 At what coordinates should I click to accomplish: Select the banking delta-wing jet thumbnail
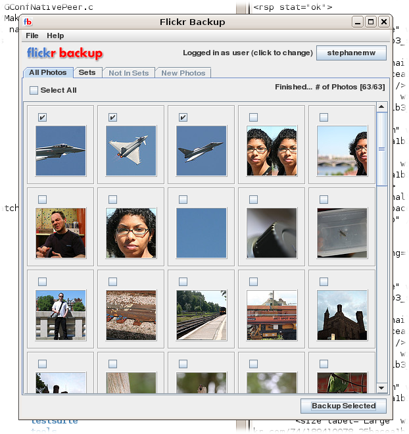point(131,151)
